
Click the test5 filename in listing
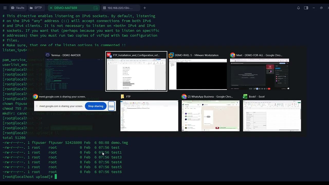pos(116,167)
